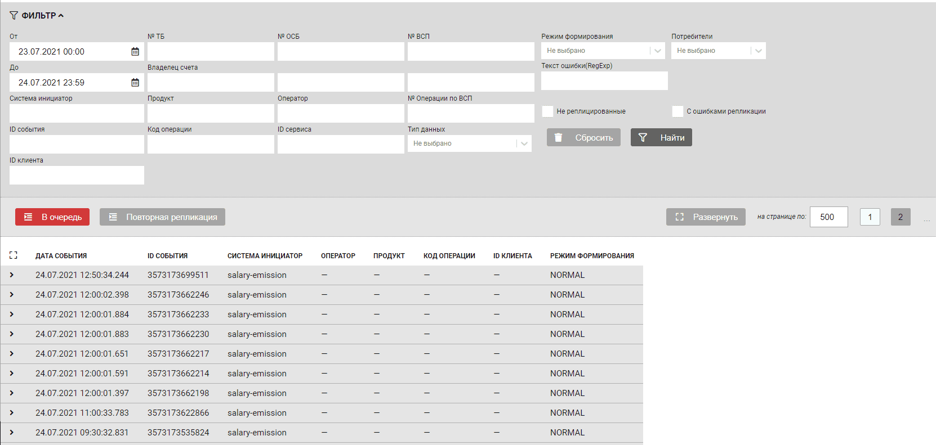Click the funnel icon beside ФИЛЬТР
Image resolution: width=936 pixels, height=445 pixels.
click(x=14, y=16)
